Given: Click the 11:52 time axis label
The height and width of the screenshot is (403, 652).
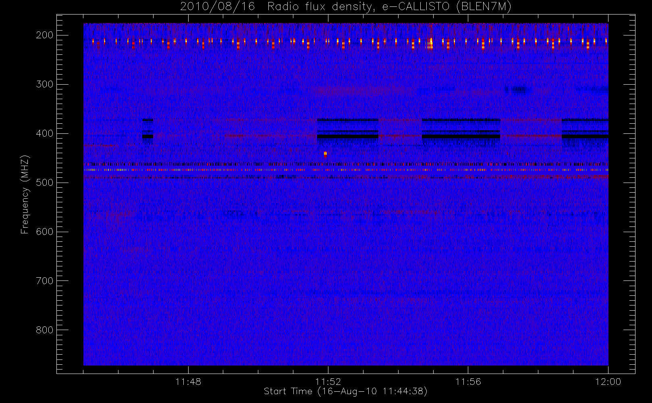Looking at the screenshot, I should tap(328, 382).
